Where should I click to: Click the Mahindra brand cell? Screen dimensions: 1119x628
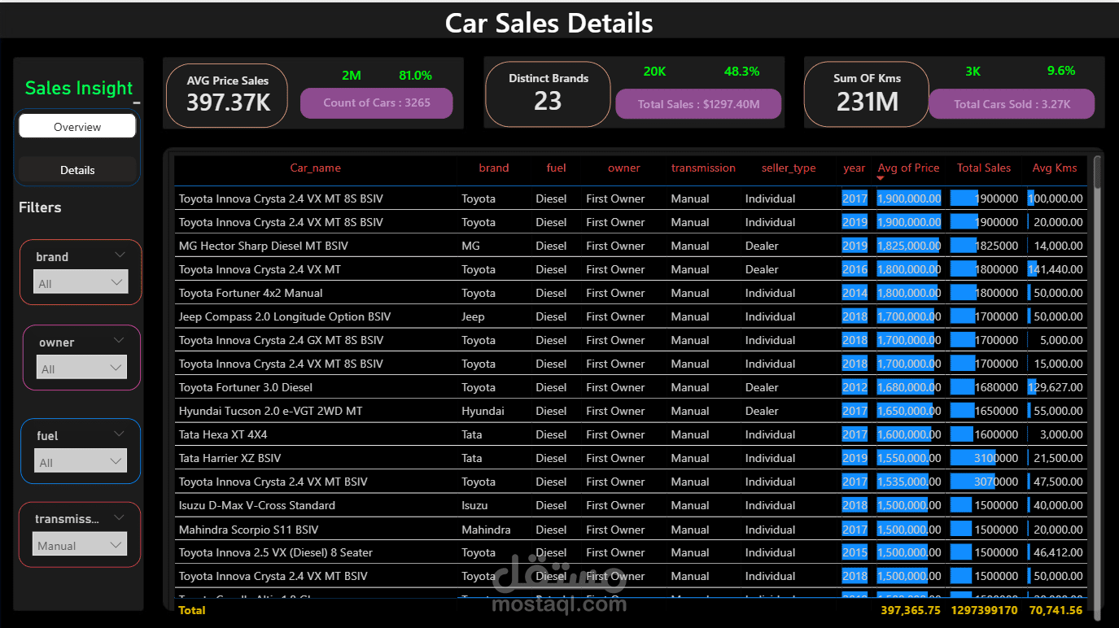486,529
